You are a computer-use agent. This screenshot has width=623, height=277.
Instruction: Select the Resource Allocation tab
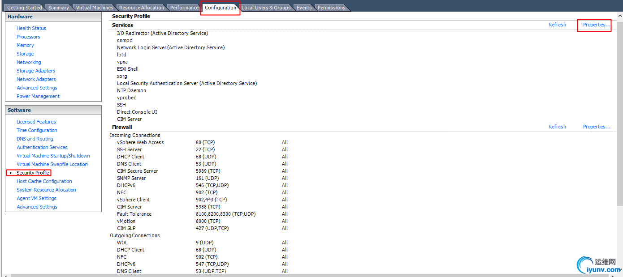(x=141, y=8)
